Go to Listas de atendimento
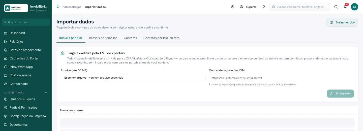The image size is (363, 131). click(x=26, y=50)
